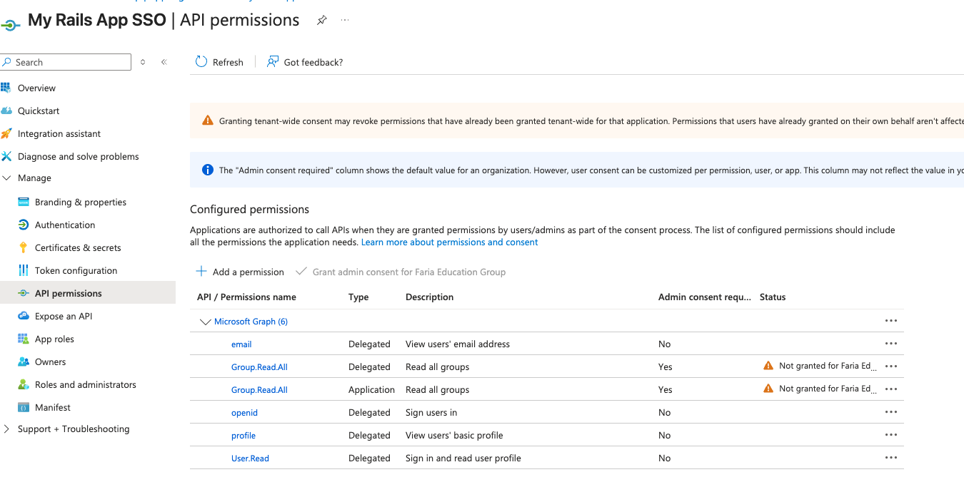
Task: Click the Owners people icon
Action: [x=23, y=362]
